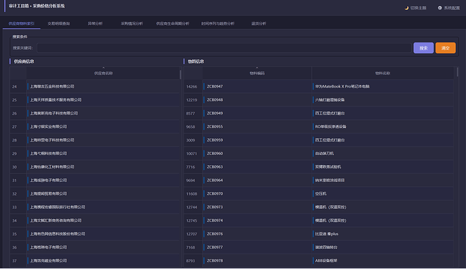Click material row index 10071

[x=192, y=153]
